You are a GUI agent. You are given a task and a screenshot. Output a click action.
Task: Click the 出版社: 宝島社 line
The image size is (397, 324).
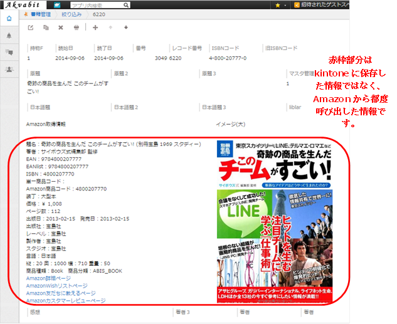[43, 226]
